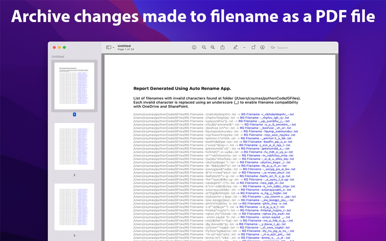Toggle the sidebar view button in Preview toolbar
The image size is (386, 241).
coord(108,47)
